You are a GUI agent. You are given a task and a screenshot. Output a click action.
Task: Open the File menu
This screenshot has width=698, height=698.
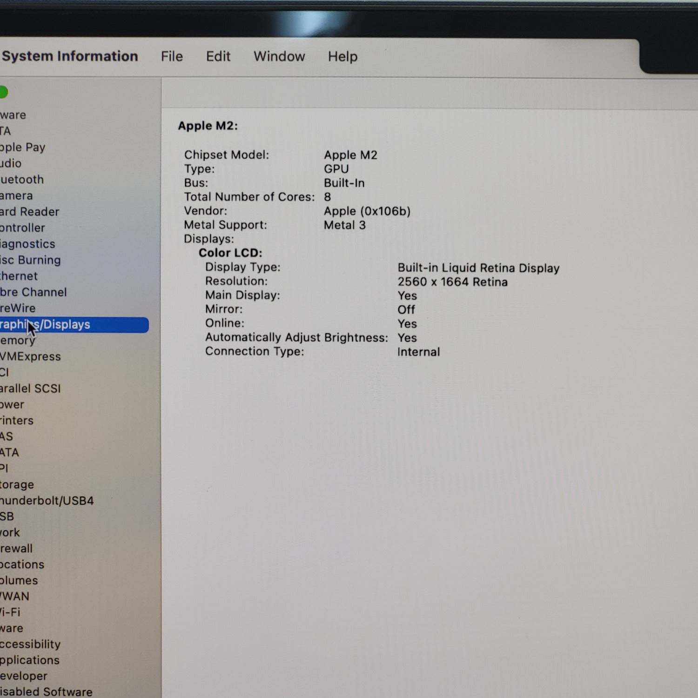click(x=172, y=56)
